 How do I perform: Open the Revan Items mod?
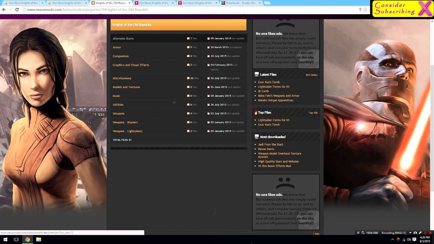[266, 149]
